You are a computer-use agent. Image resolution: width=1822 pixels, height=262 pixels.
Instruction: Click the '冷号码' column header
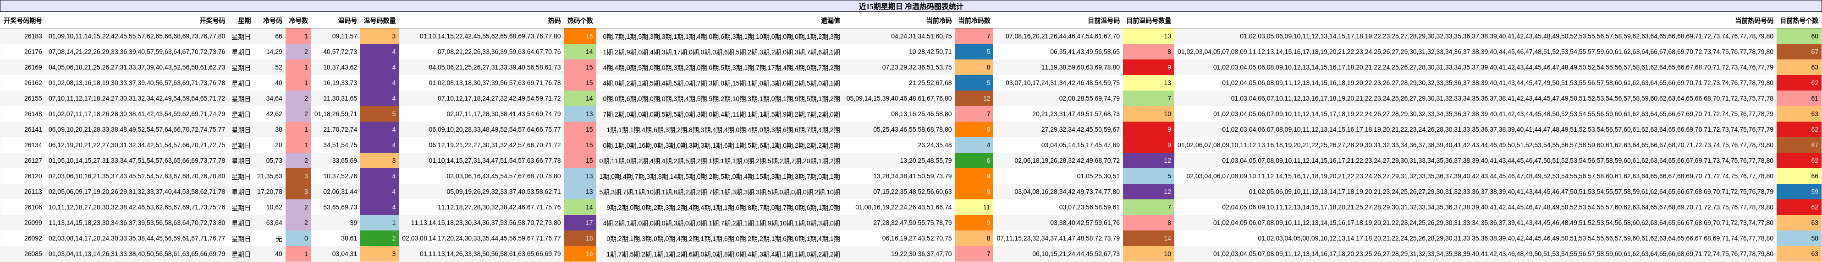(x=272, y=21)
